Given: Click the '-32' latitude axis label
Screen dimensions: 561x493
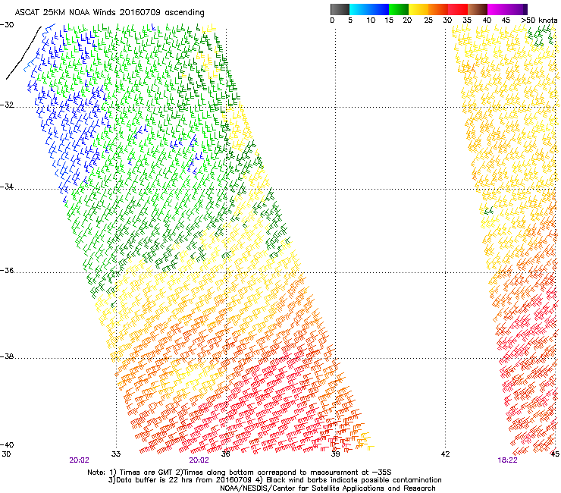Looking at the screenshot, I should pyautogui.click(x=7, y=105).
